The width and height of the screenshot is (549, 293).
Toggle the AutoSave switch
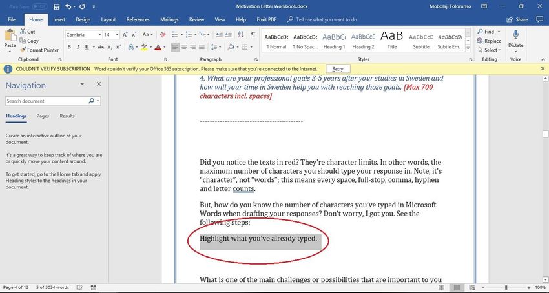click(38, 7)
